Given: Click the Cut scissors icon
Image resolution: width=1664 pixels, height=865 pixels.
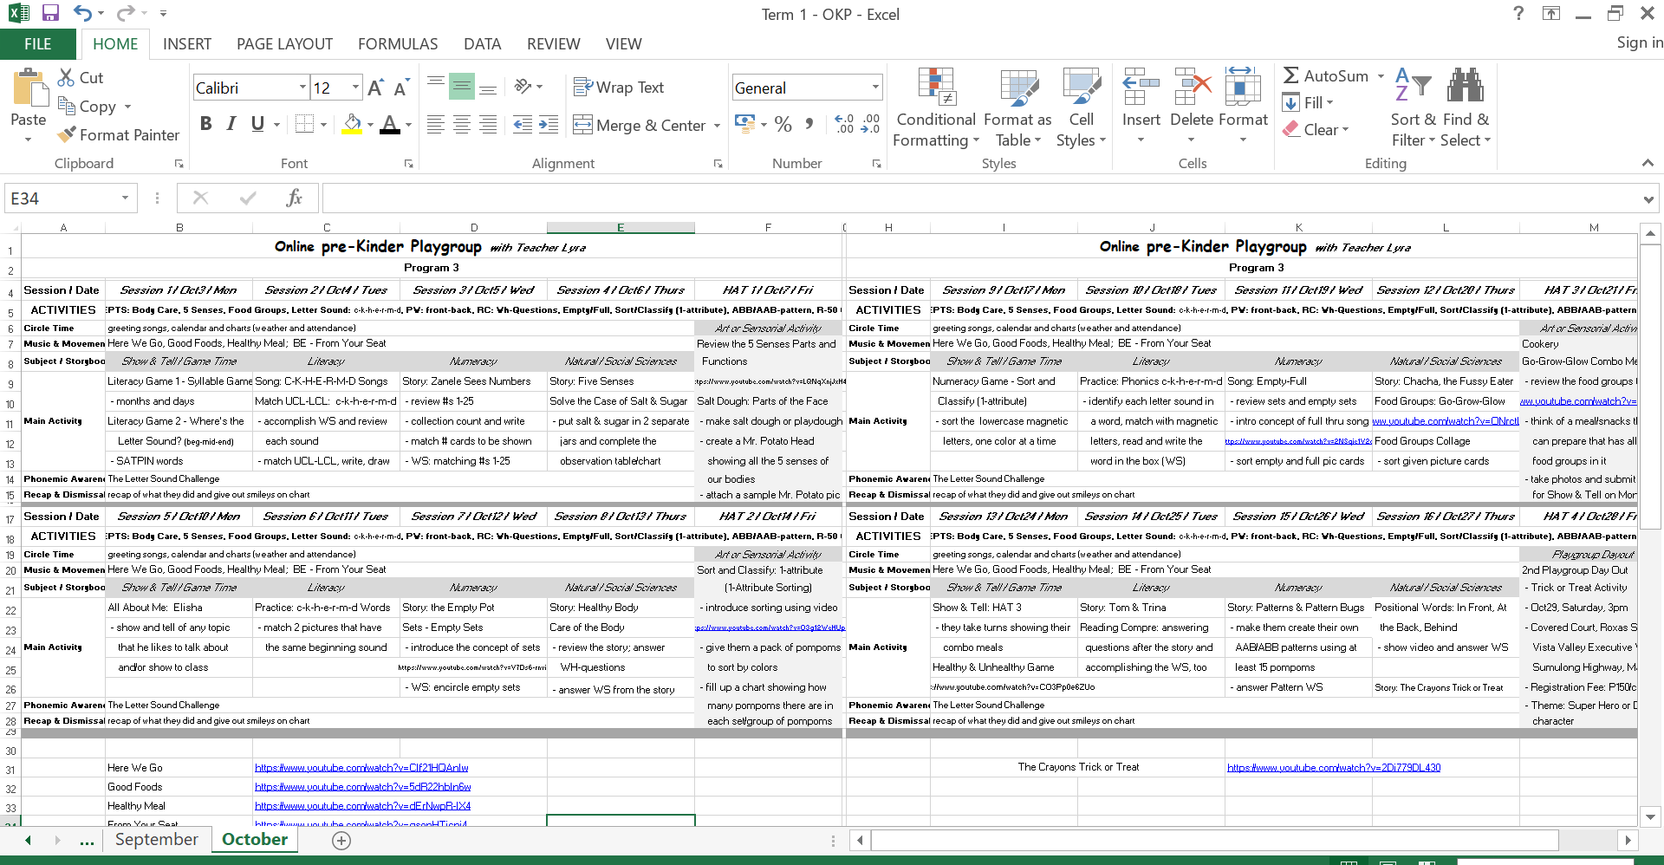Looking at the screenshot, I should pyautogui.click(x=66, y=77).
